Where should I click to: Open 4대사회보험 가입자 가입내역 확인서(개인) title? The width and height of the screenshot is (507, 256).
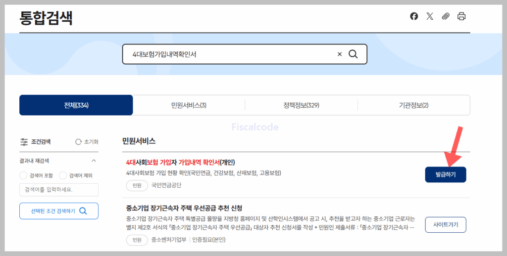click(180, 162)
